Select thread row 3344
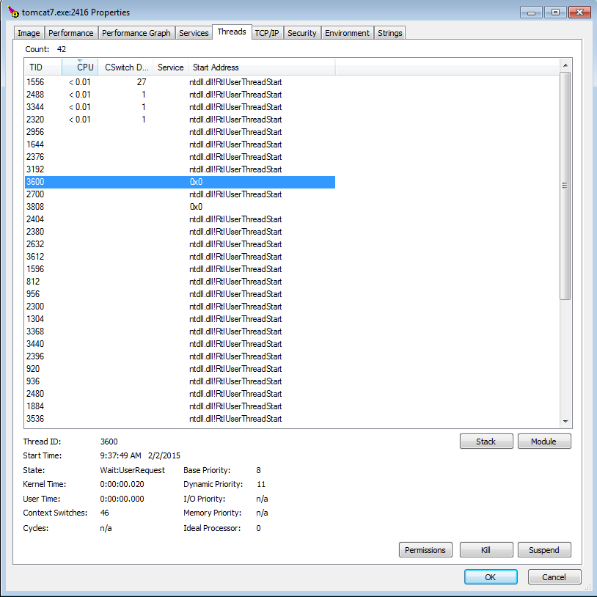The width and height of the screenshot is (597, 597). [x=180, y=107]
